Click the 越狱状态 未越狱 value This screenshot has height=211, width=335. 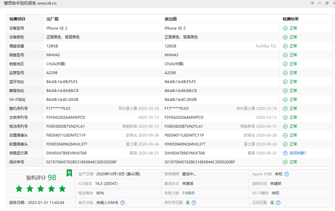tap(275, 184)
